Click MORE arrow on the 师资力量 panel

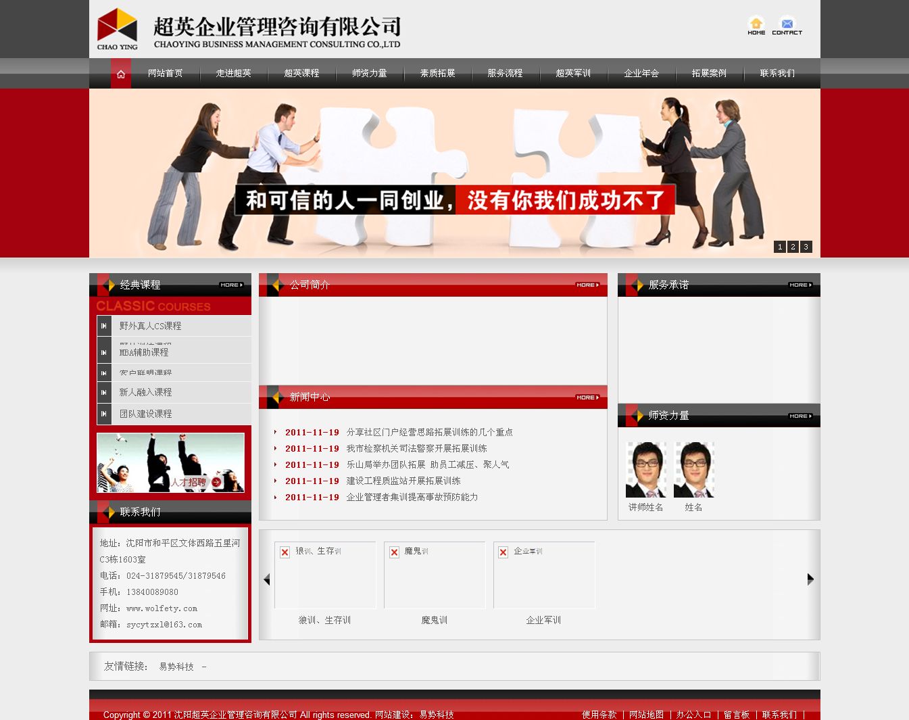click(x=800, y=416)
